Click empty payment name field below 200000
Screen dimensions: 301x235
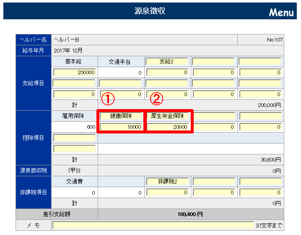[74, 83]
